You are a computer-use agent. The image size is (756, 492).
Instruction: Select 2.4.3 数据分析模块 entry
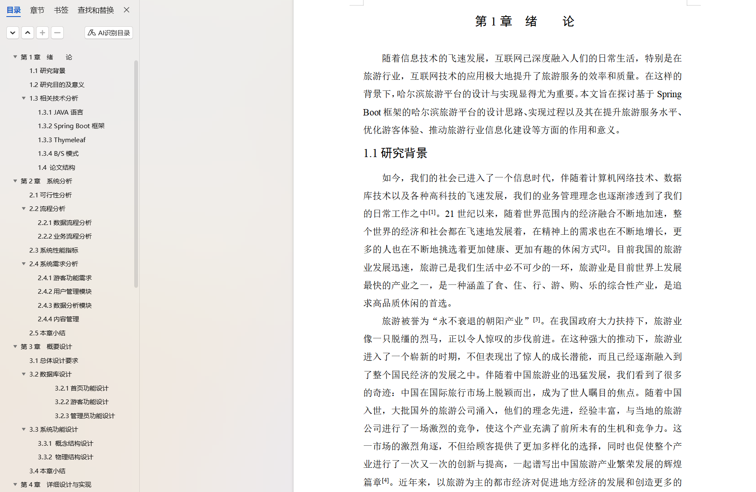[65, 305]
